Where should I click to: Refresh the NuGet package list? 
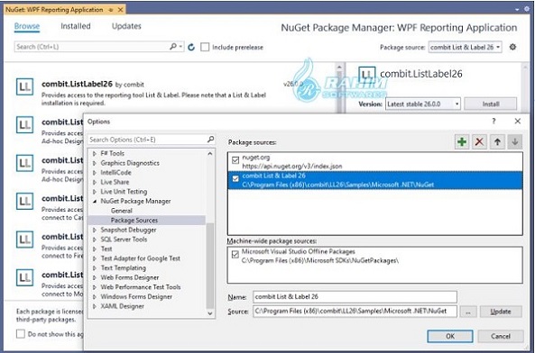click(x=191, y=47)
